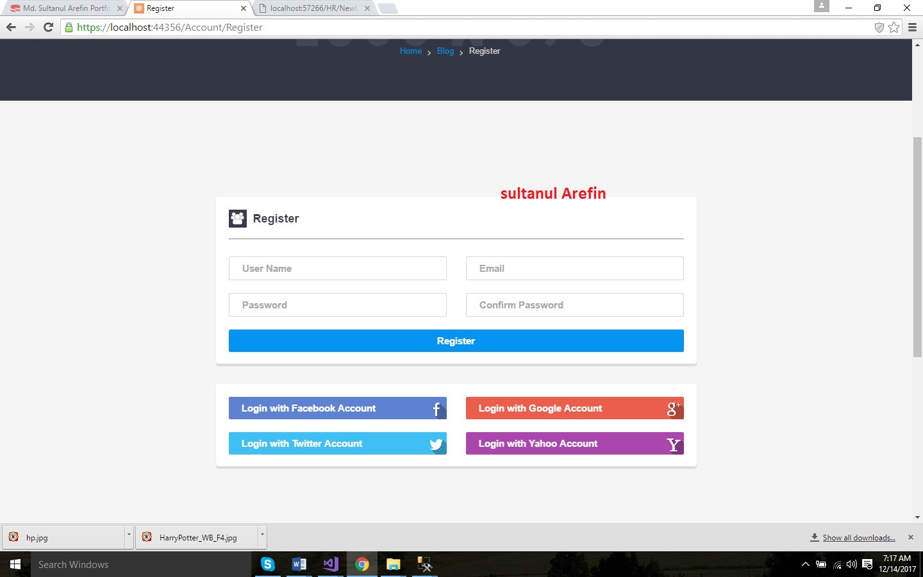Expand options for hp.jpg download
This screenshot has height=577, width=923.
(x=129, y=535)
